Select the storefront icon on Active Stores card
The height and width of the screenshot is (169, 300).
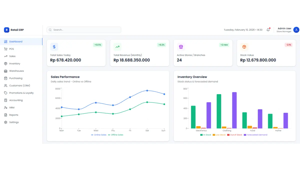point(181,47)
